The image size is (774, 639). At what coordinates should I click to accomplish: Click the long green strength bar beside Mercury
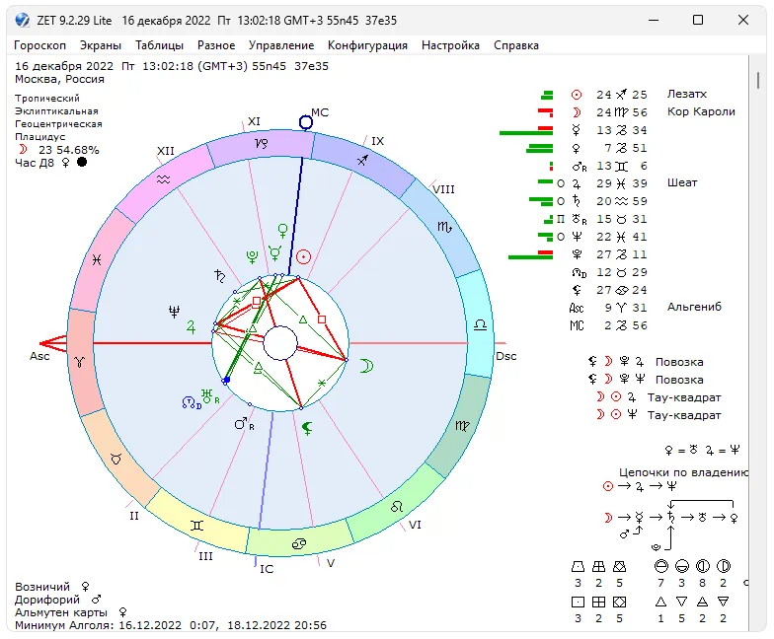[x=525, y=132]
